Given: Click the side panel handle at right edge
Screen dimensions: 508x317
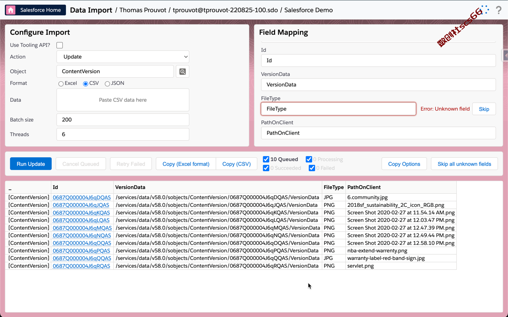Looking at the screenshot, I should (505, 55).
